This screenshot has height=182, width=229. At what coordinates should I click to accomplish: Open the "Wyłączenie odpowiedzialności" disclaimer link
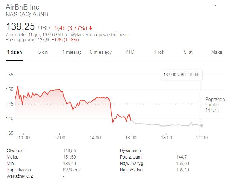point(100,35)
